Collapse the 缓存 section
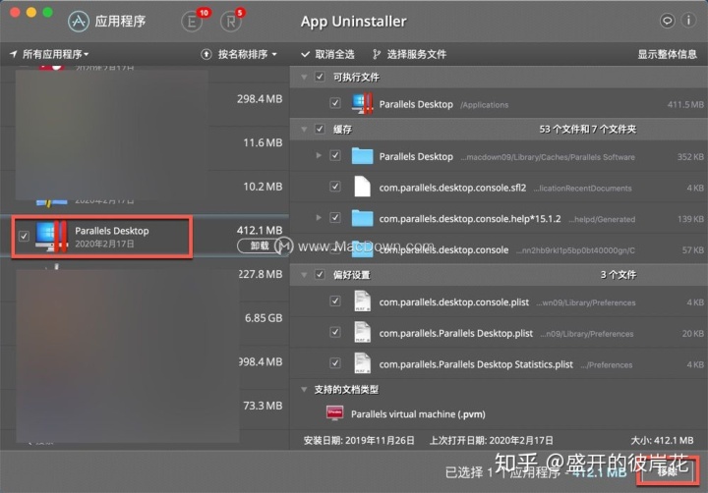This screenshot has height=493, width=708. click(x=304, y=130)
